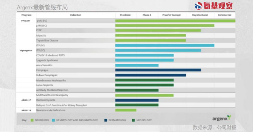Click the Hematology and Rheumatology blue legend swatch
The width and height of the screenshot is (253, 132).
coord(53,120)
